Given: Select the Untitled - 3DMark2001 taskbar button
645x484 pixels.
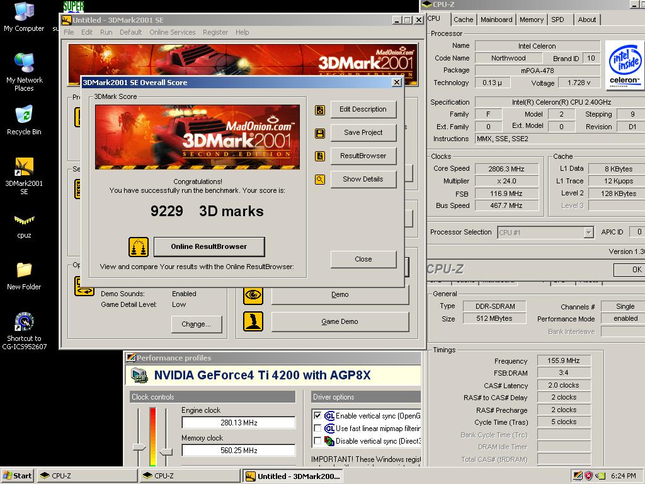Looking at the screenshot, I should point(294,476).
